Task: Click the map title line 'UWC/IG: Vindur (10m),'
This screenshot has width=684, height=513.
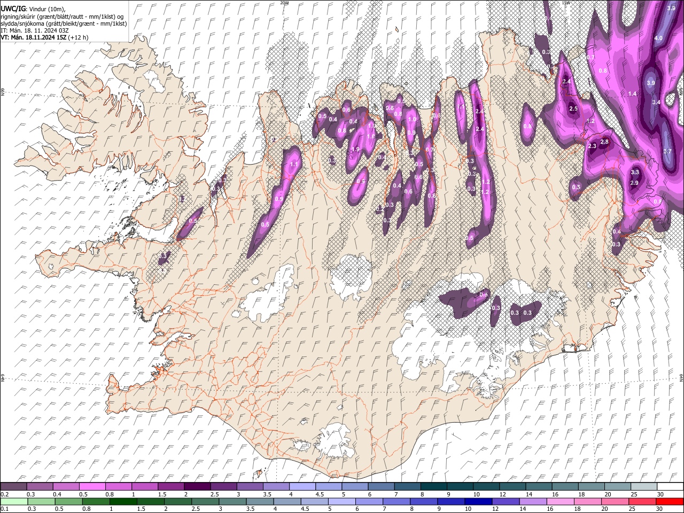Action: (x=33, y=9)
